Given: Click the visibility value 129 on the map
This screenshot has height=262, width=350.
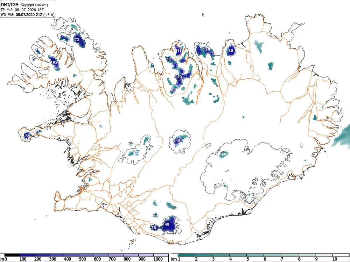Looking at the screenshot, I should [x=178, y=77].
